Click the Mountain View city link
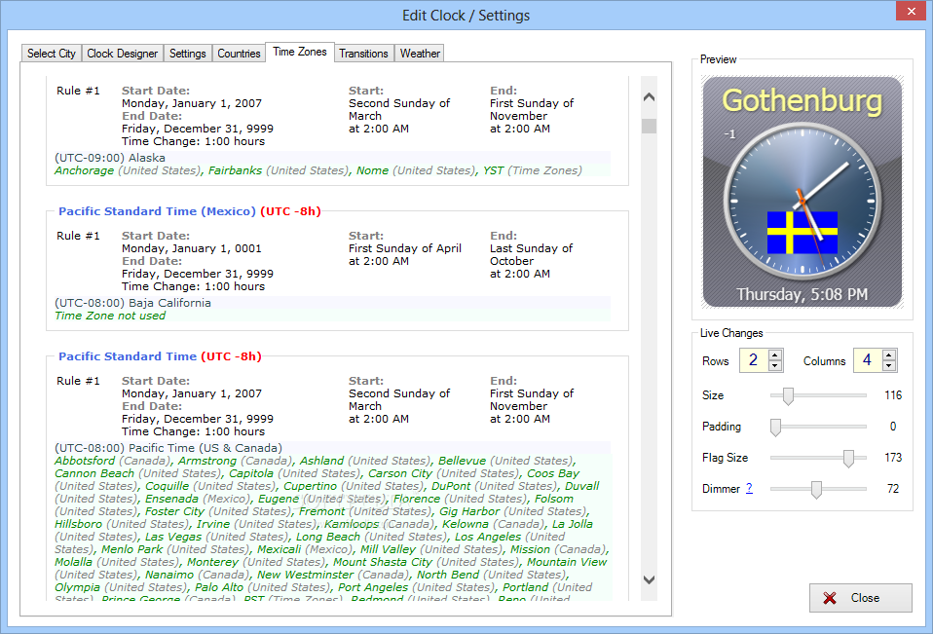933x634 pixels. click(x=567, y=562)
